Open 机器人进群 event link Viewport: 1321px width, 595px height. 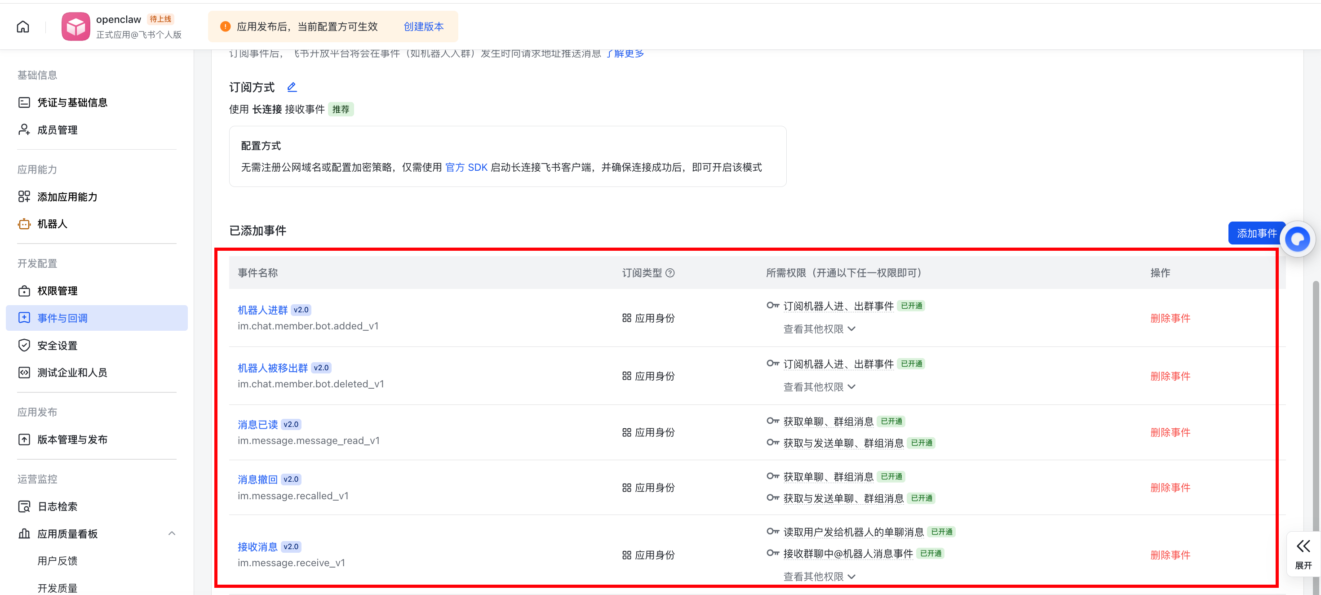pyautogui.click(x=262, y=310)
